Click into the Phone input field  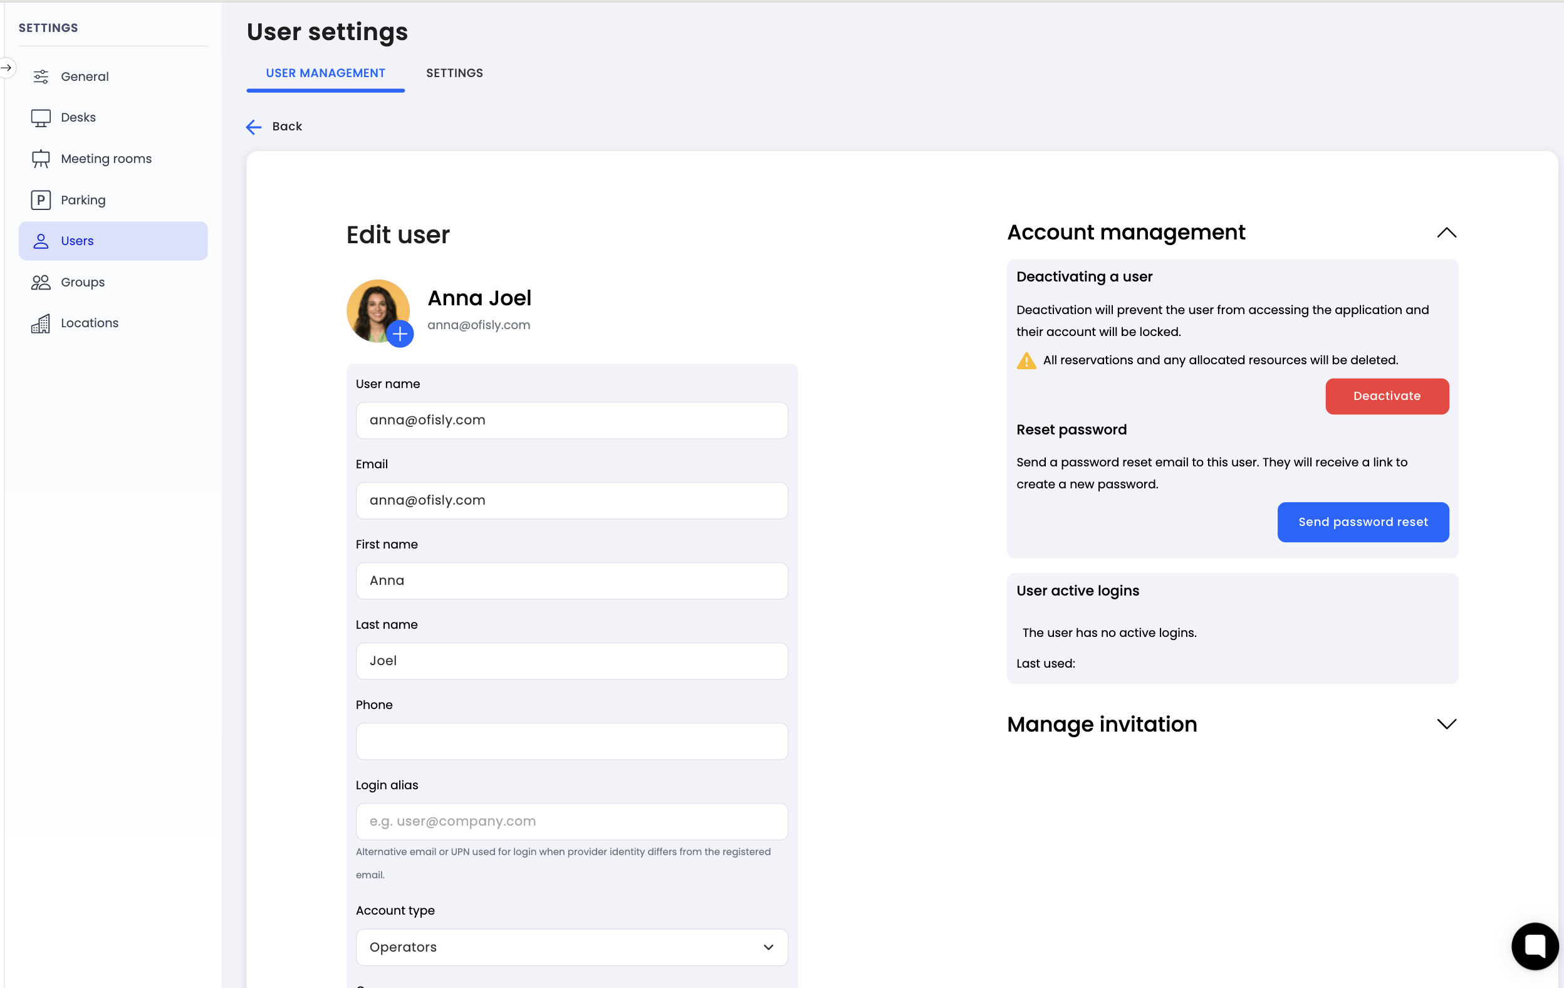pyautogui.click(x=571, y=742)
